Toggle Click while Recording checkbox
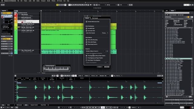194x109 pixels. point(86,40)
